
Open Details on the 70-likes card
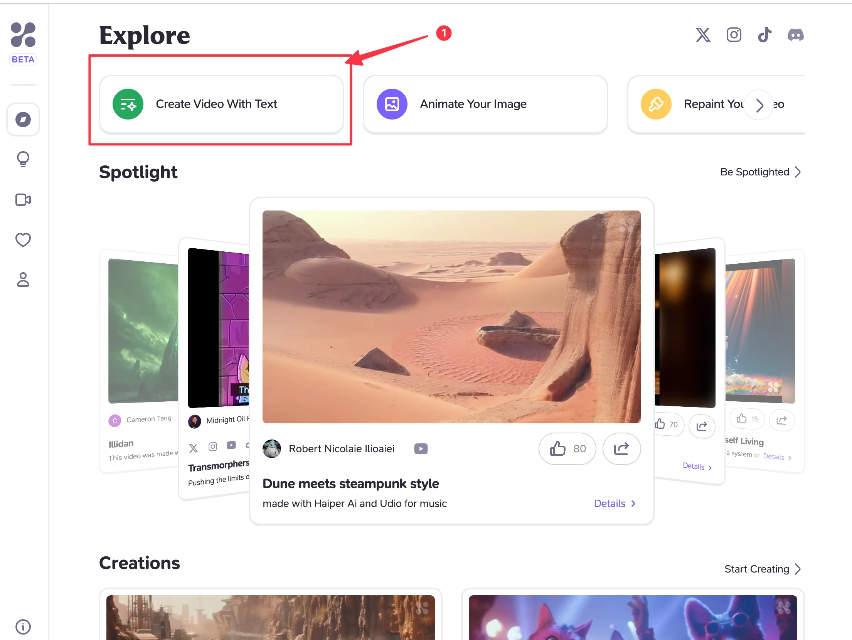point(697,467)
